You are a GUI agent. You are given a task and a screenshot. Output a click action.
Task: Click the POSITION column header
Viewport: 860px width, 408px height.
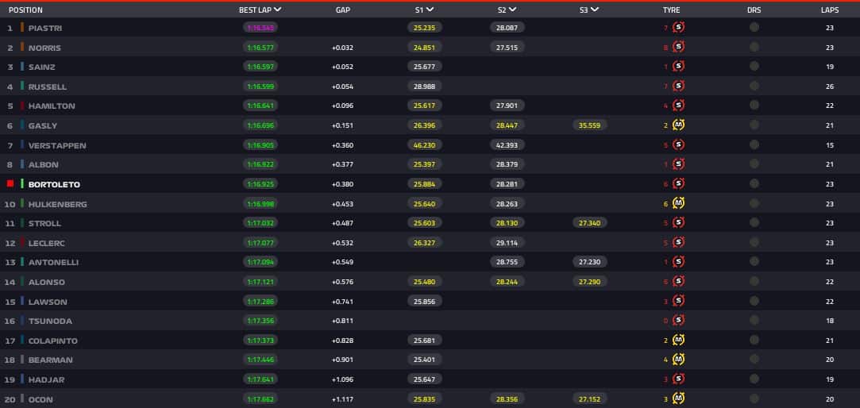pyautogui.click(x=25, y=10)
